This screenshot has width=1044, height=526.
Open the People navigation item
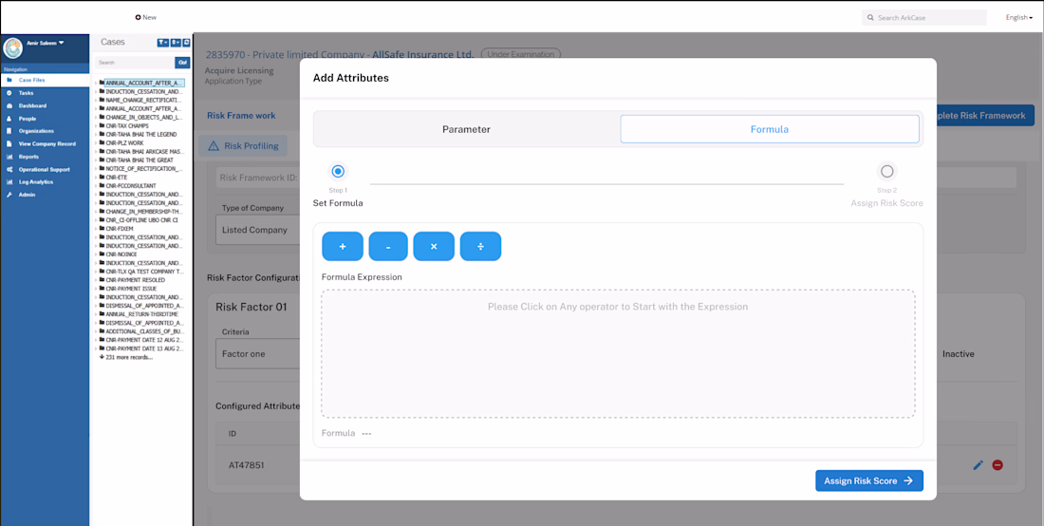click(x=45, y=119)
